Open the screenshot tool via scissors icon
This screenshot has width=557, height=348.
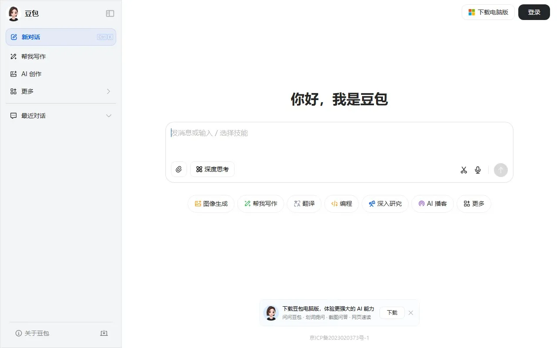463,170
